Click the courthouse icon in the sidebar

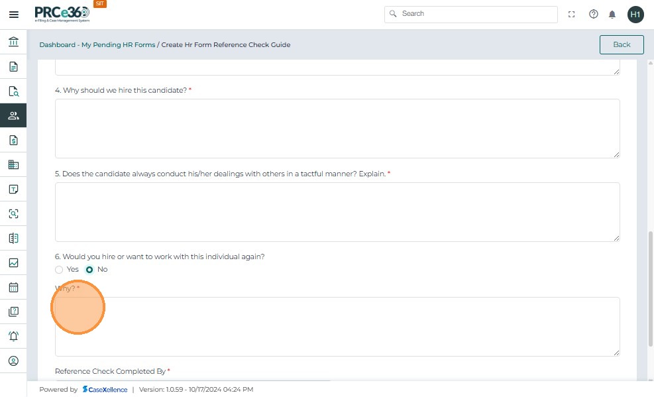(13, 42)
